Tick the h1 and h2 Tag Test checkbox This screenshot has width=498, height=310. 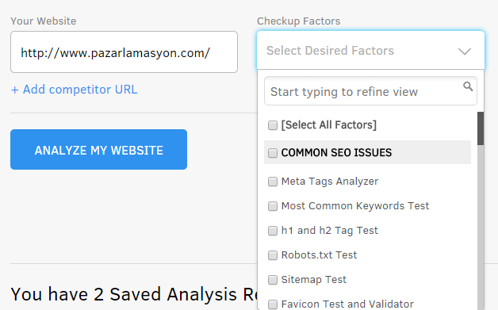click(x=273, y=231)
